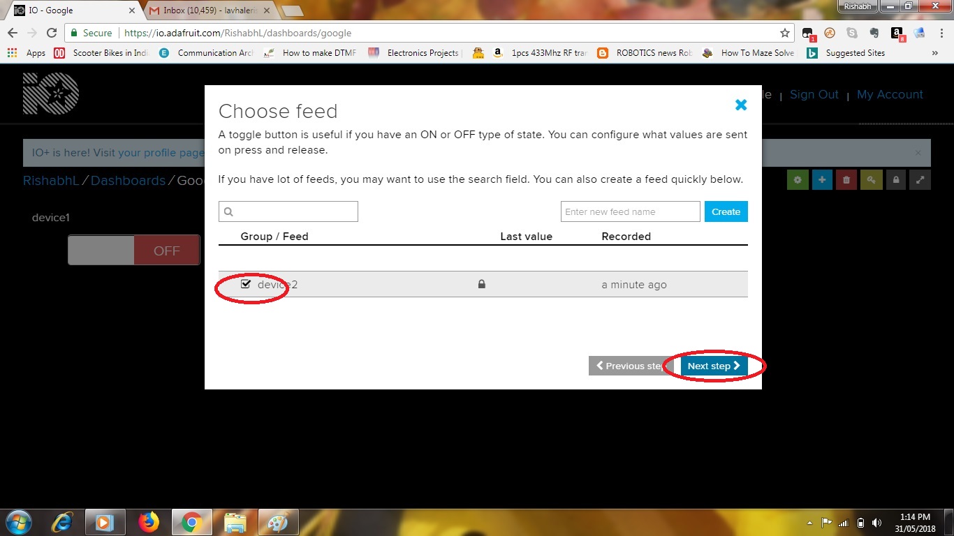Click the blue camera extension icon
This screenshot has width=954, height=536.
(919, 33)
